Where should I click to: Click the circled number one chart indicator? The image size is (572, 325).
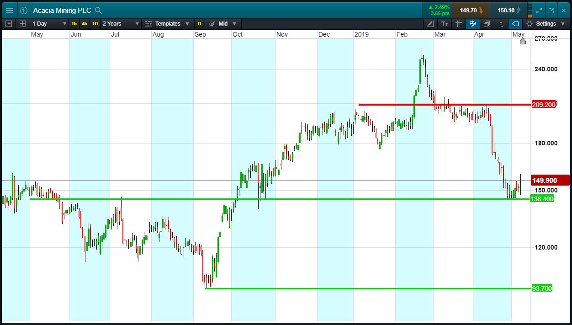(24, 10)
